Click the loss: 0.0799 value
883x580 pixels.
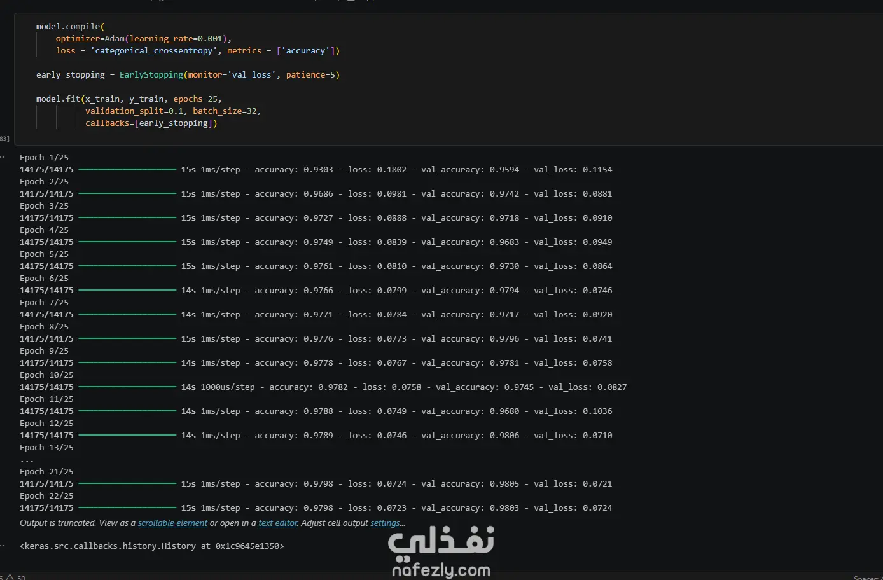coord(377,290)
